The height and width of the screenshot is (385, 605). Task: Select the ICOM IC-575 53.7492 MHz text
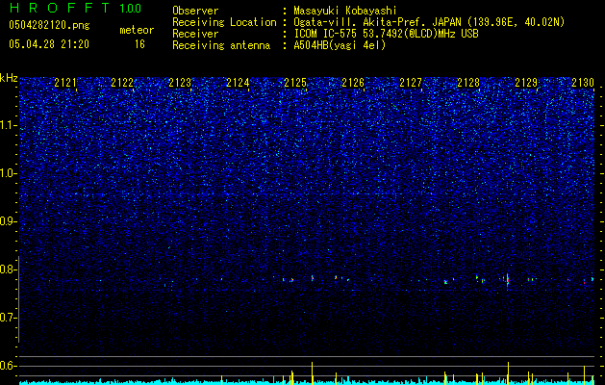click(x=386, y=34)
